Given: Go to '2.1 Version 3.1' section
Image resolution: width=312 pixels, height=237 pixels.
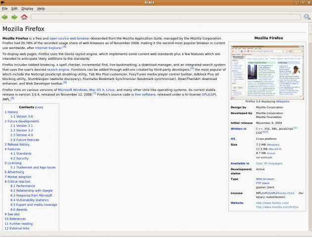Looking at the screenshot, I should (22, 126).
